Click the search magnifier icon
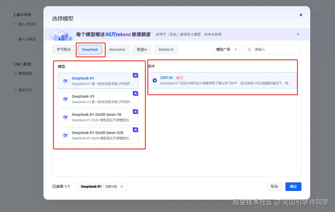Viewport: 335px width, 212px height. pos(250,50)
